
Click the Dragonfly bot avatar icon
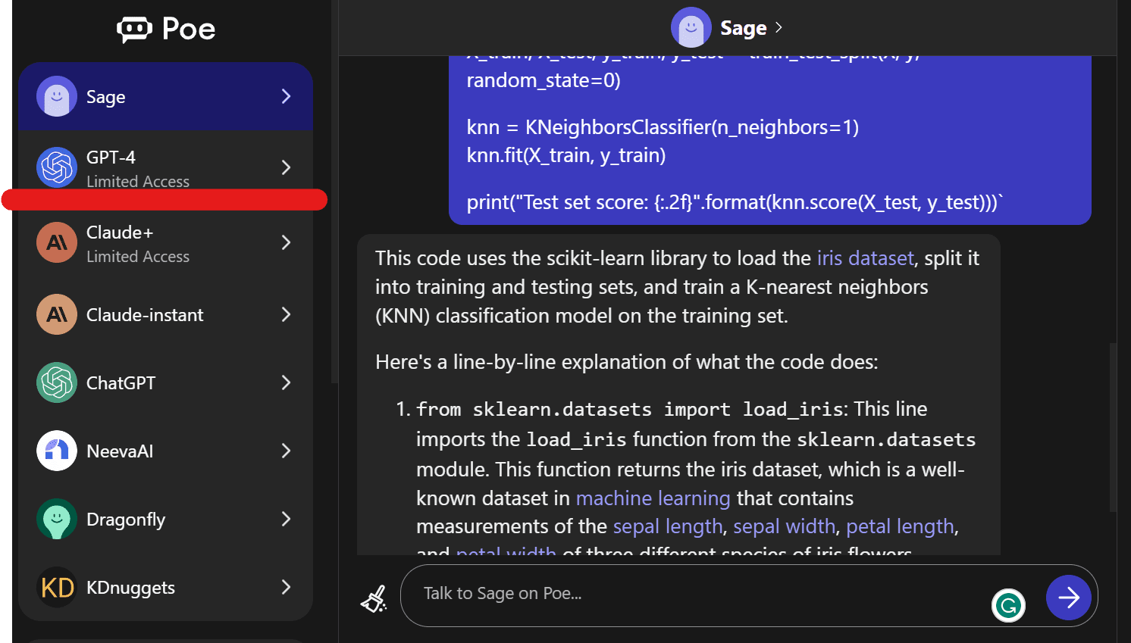click(x=57, y=519)
